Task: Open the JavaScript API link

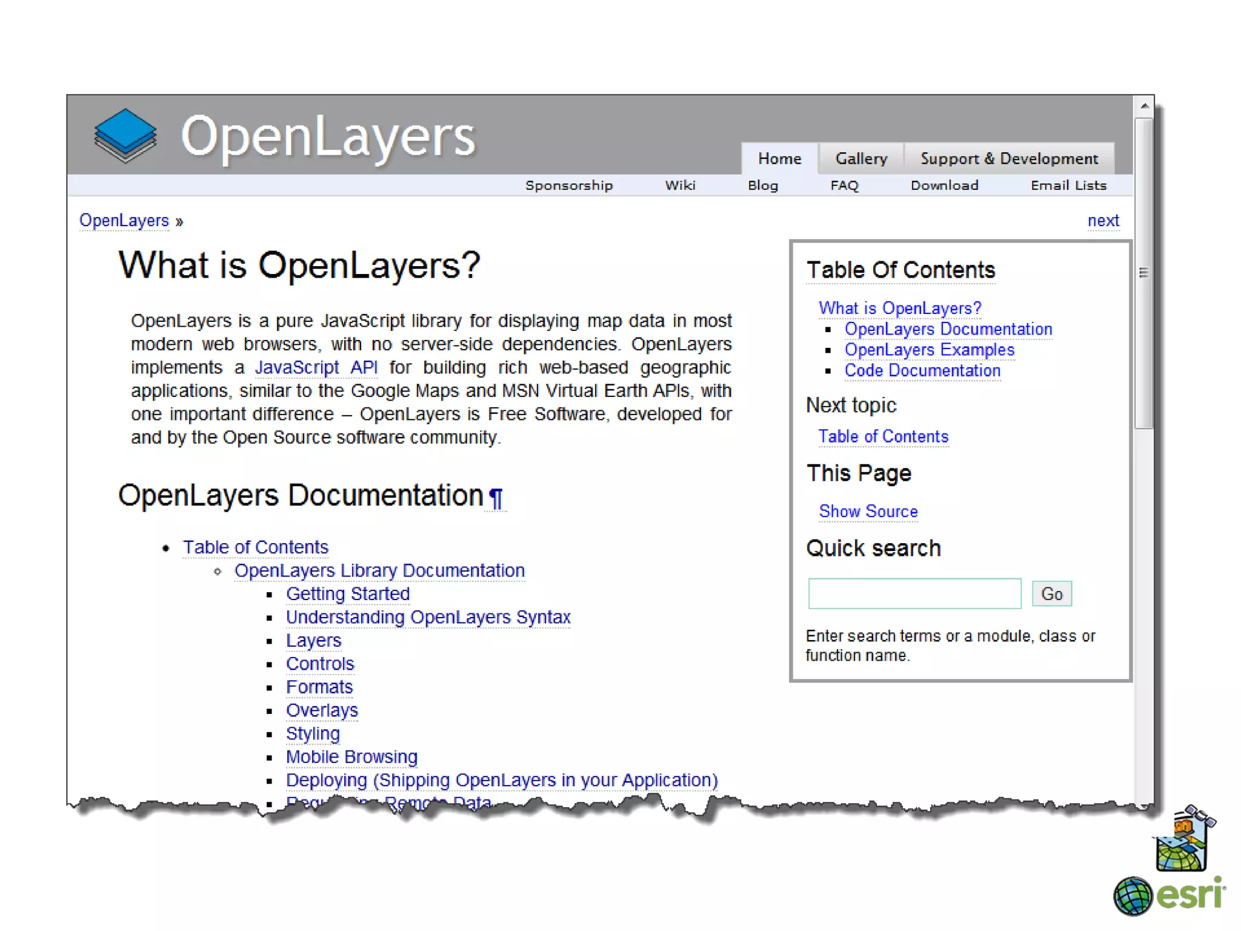Action: tap(316, 367)
